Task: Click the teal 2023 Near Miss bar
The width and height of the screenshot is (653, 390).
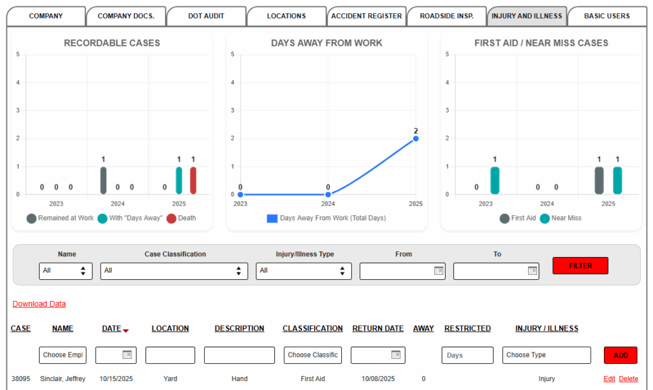Action: 495,181
